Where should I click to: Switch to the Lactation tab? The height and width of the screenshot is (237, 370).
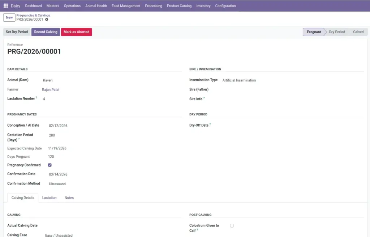(49, 198)
